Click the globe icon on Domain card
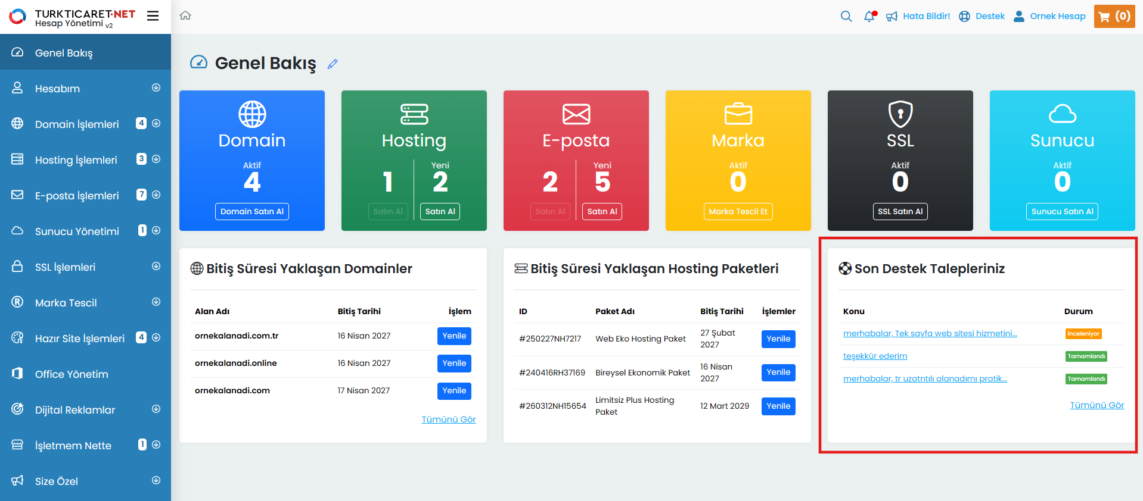The width and height of the screenshot is (1143, 501). click(252, 114)
